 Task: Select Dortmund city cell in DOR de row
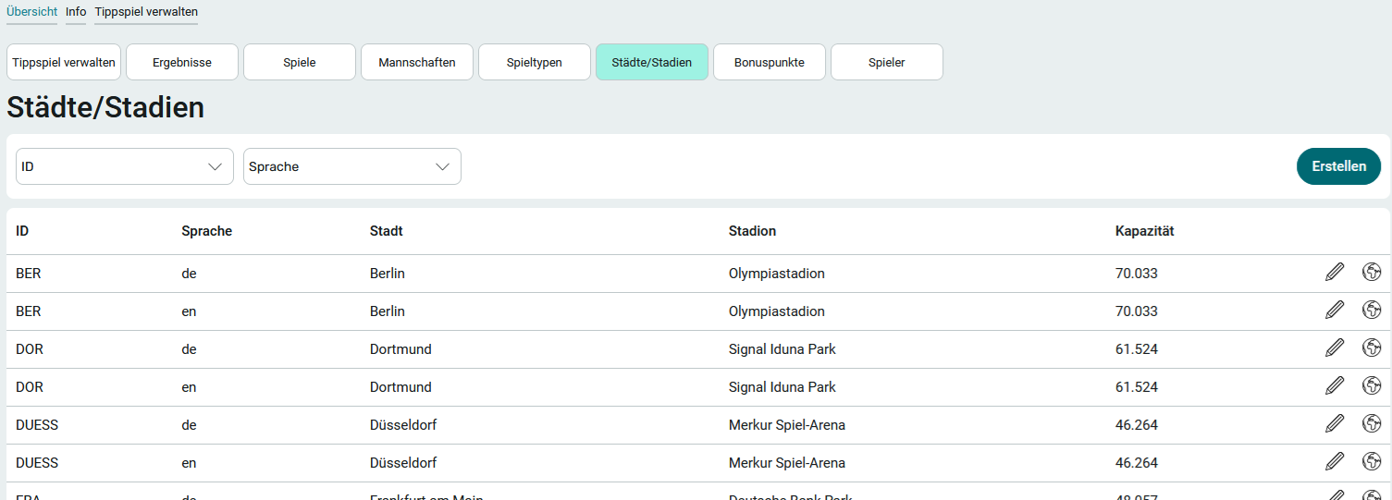[x=400, y=349]
